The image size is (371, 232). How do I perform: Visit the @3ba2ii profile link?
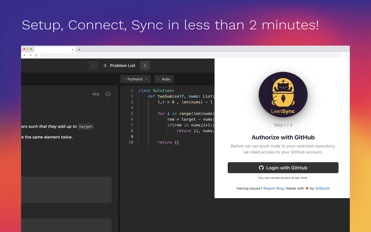(x=322, y=188)
